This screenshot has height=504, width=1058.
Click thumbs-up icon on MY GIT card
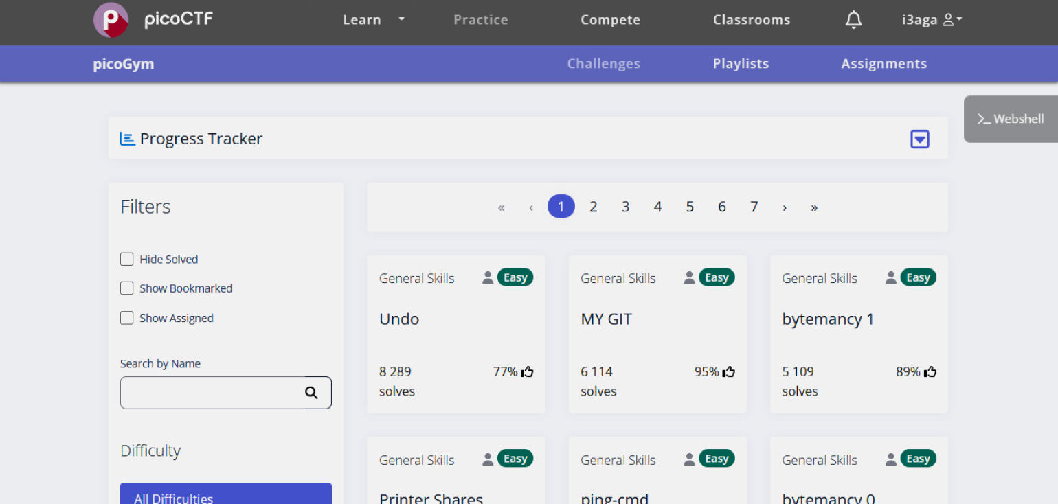(729, 372)
